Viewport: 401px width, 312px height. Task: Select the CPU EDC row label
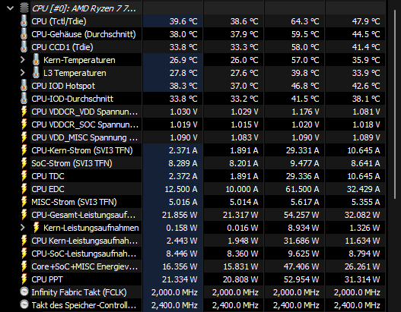point(48,189)
